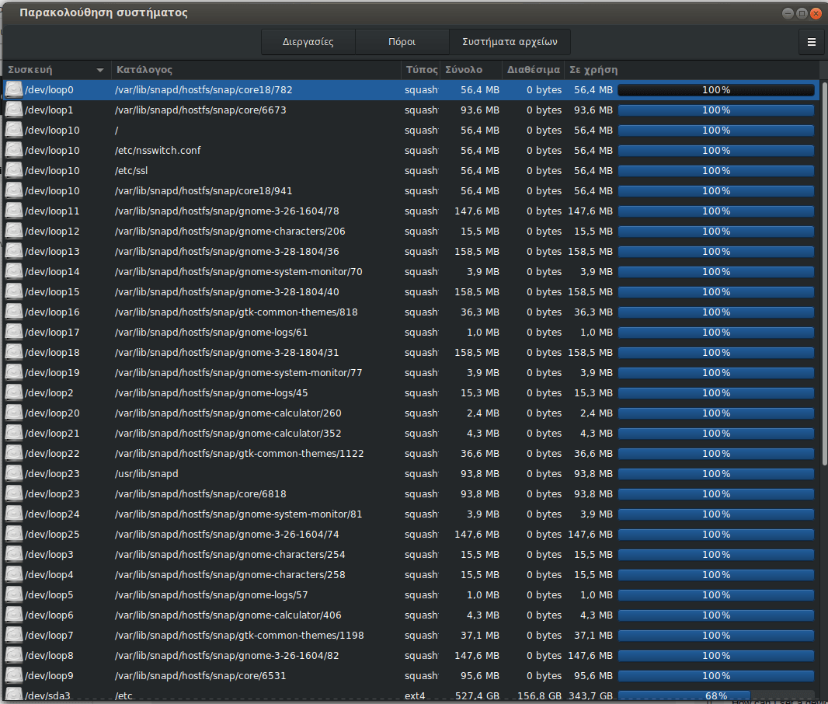Sort by the Κατάλογος column header
828x704 pixels.
point(256,70)
